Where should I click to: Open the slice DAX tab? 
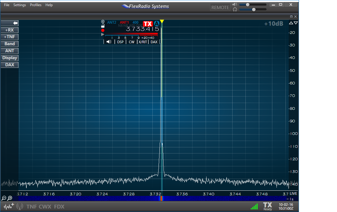click(x=154, y=42)
